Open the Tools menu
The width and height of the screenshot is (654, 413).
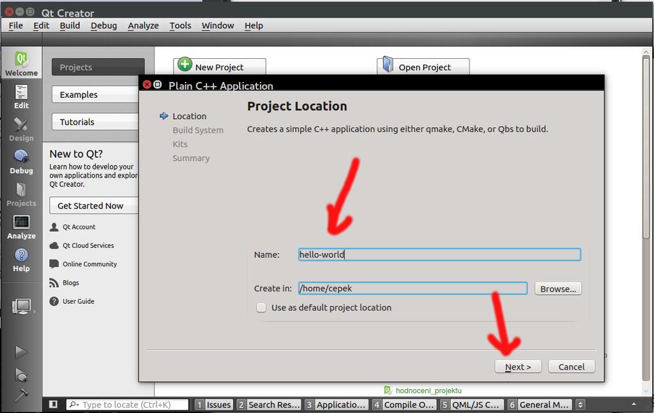click(180, 26)
